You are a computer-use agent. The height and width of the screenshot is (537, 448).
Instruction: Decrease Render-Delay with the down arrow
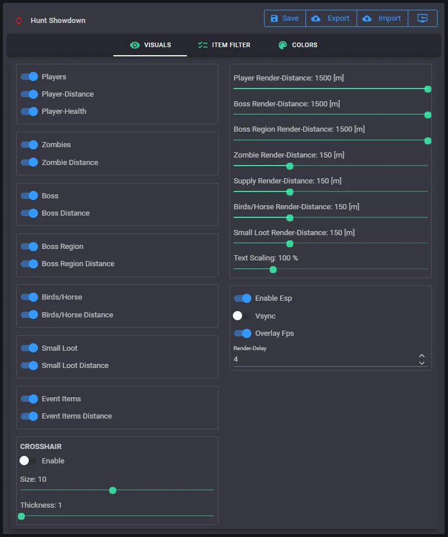[x=422, y=363]
